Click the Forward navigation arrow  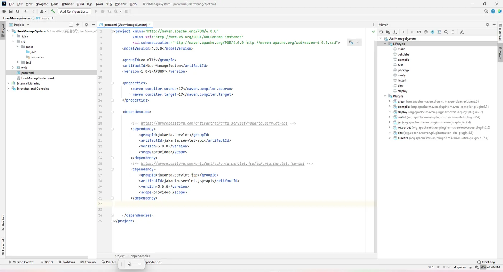[33, 11]
